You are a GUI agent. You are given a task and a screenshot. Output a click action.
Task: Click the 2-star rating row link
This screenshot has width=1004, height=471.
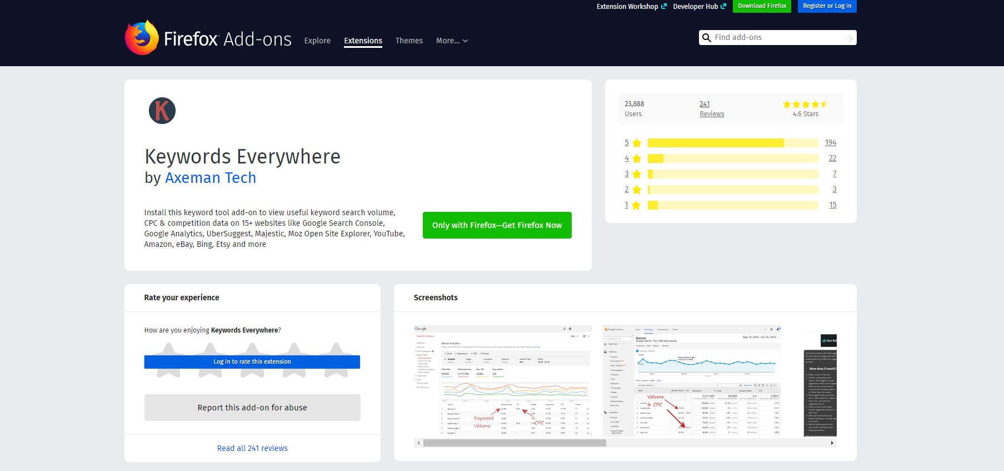(632, 190)
